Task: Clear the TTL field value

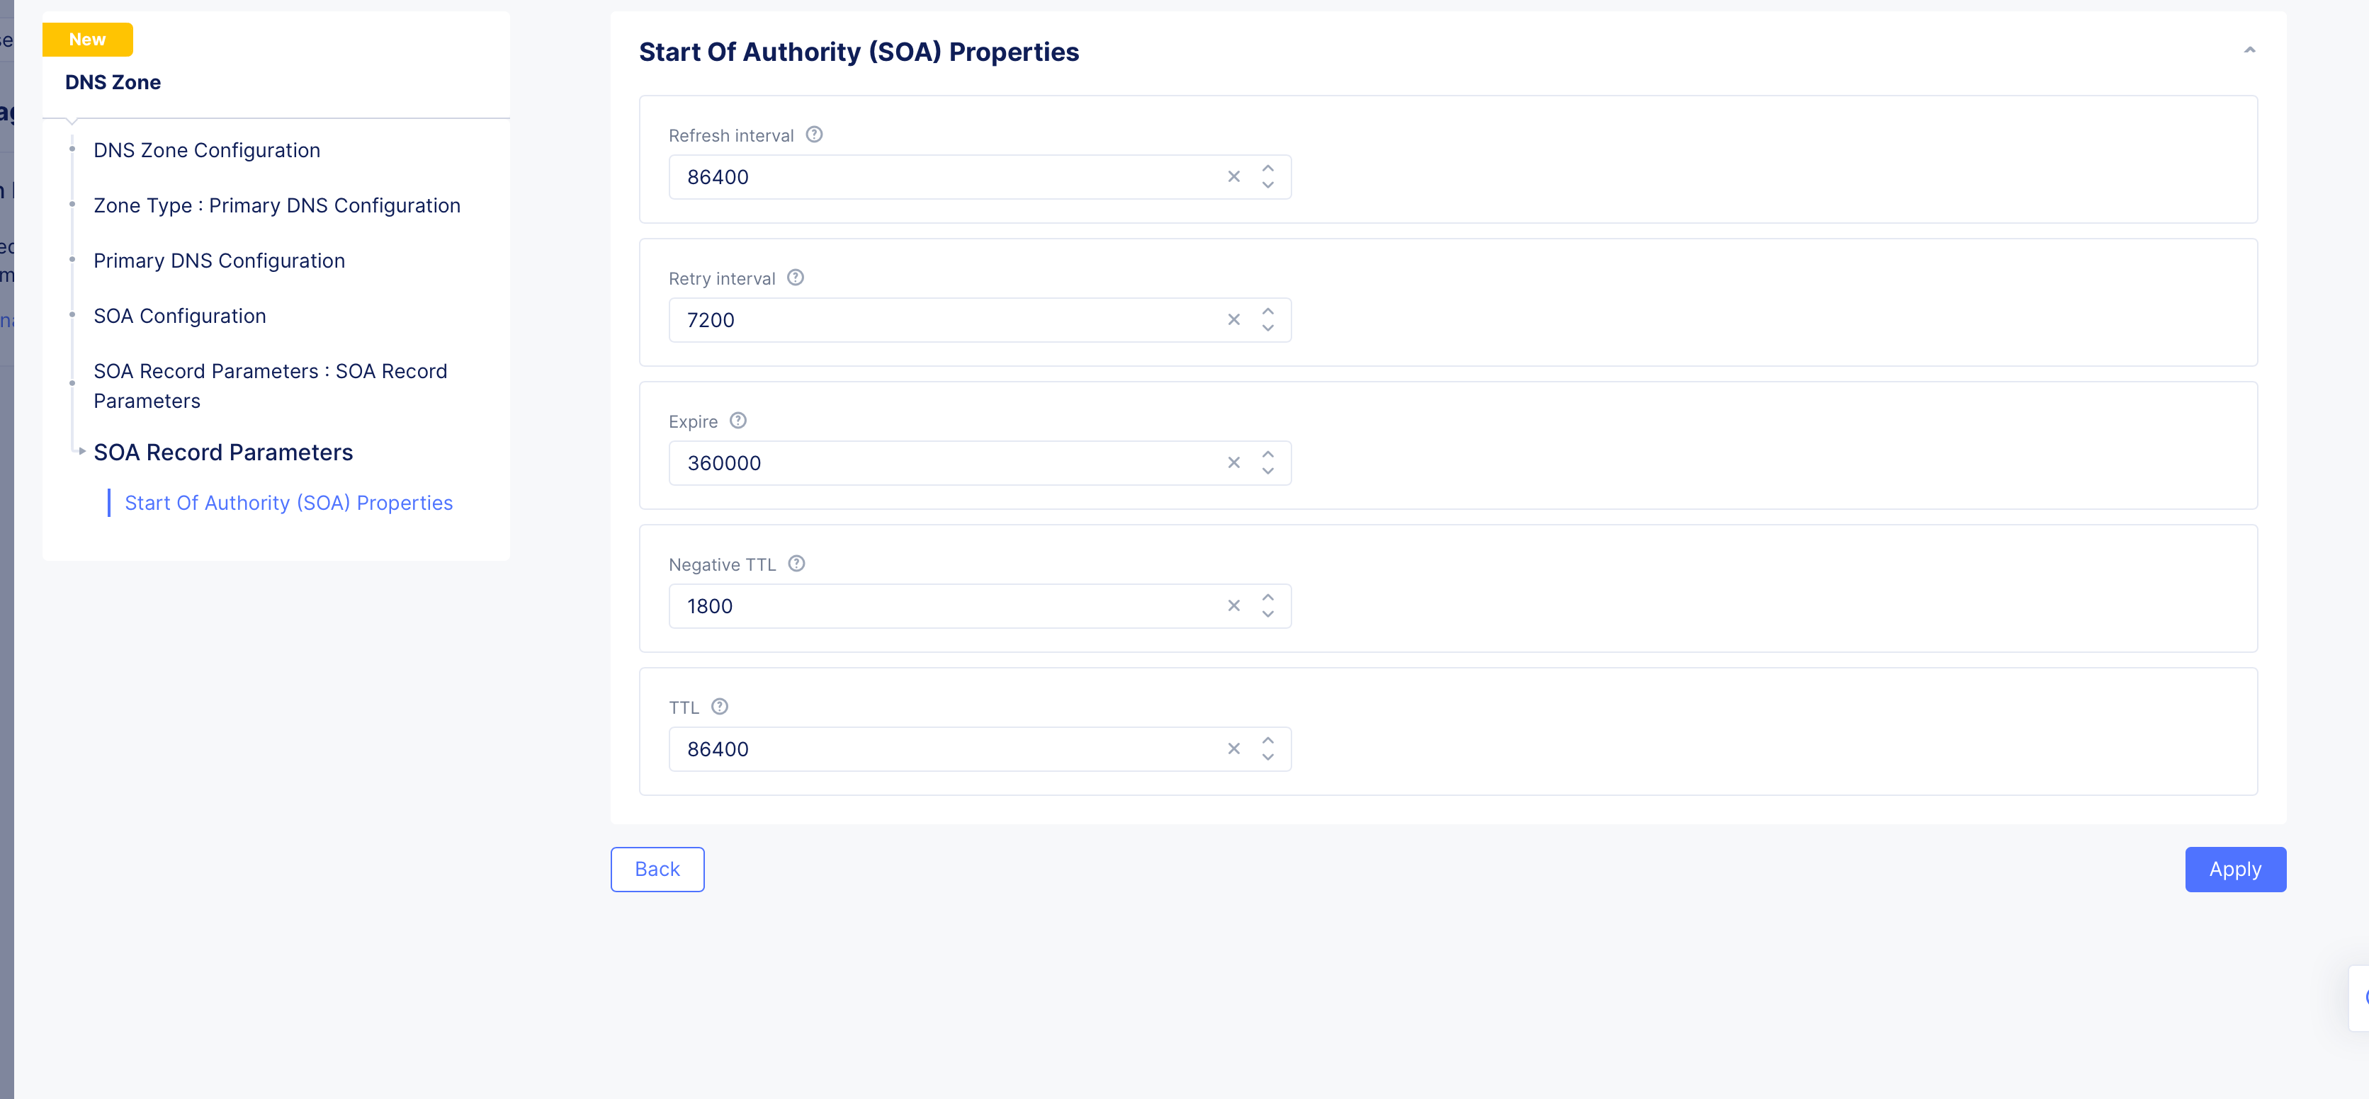Action: point(1233,748)
